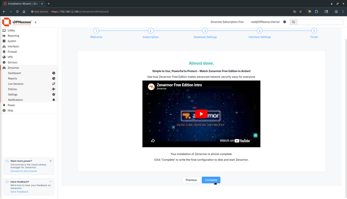Open Zenarmor Policies

13,89
